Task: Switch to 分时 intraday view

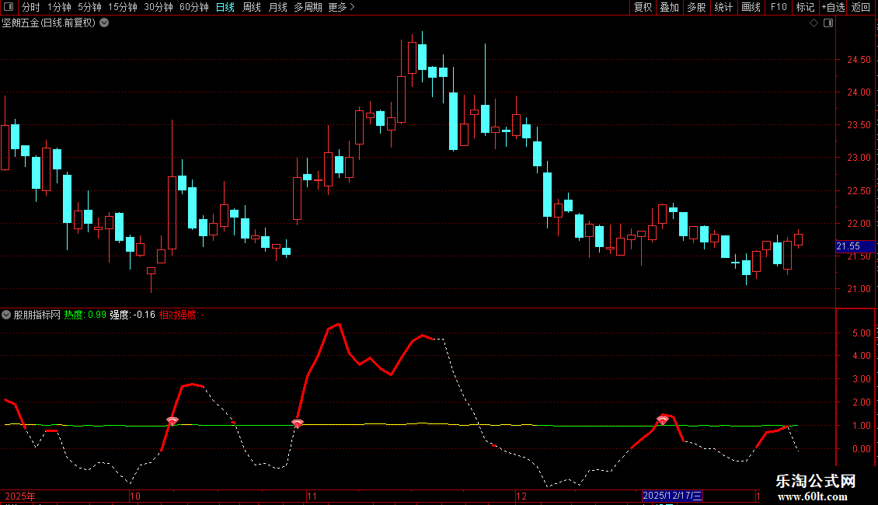Action: point(30,7)
